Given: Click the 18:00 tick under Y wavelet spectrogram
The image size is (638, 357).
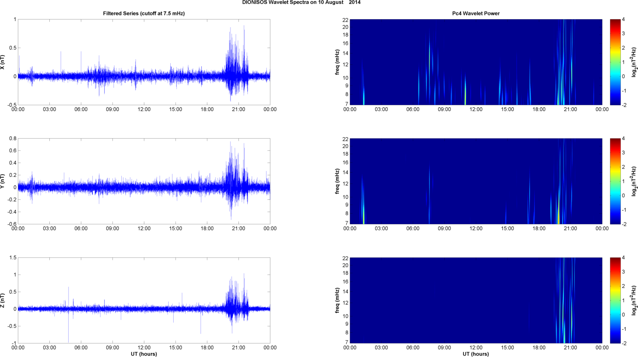Looking at the screenshot, I should 539,229.
